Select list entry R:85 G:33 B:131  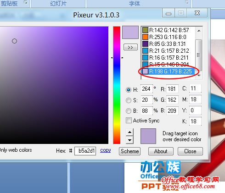click(x=168, y=44)
